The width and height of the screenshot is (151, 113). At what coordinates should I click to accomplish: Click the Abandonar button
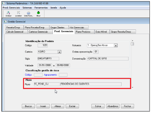coord(113,106)
